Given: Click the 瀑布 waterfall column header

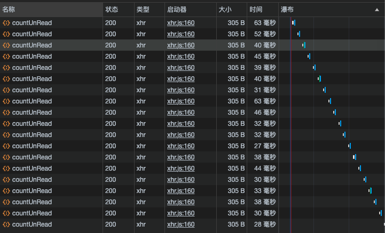Looking at the screenshot, I should pyautogui.click(x=332, y=10).
